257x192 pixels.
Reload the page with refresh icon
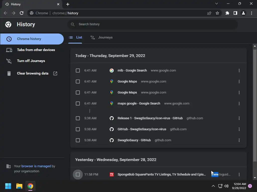22,13
